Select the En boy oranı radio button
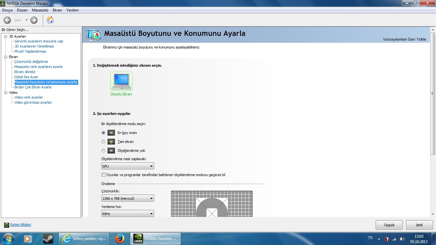Viewport: 436px width, 245px height. tap(103, 133)
